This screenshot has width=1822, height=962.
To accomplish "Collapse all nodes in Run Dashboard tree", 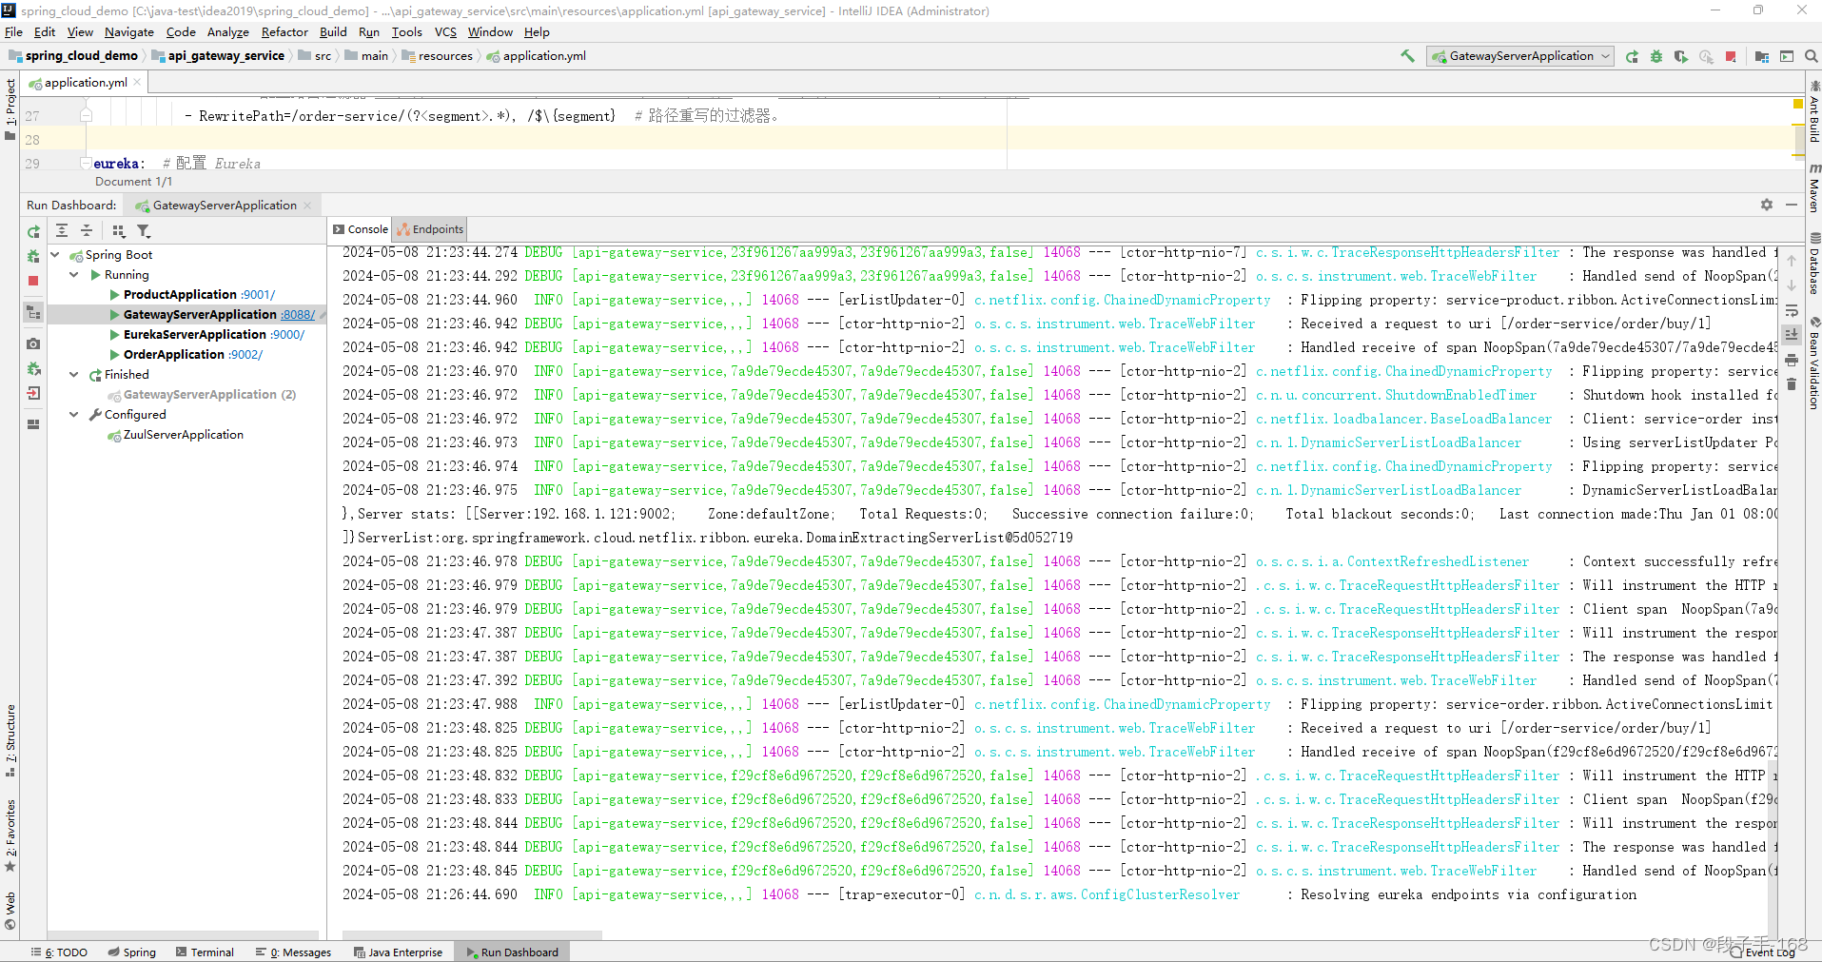I will tap(87, 230).
